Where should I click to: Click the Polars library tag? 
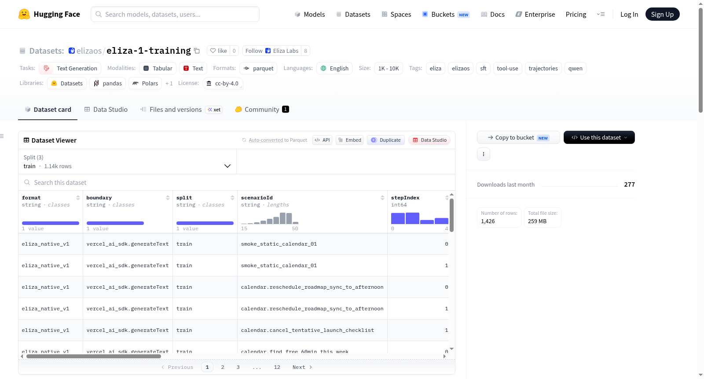click(x=145, y=83)
